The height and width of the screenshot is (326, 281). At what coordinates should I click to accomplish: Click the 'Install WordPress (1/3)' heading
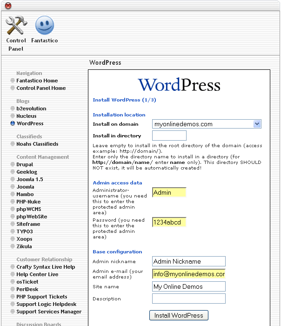coord(124,100)
